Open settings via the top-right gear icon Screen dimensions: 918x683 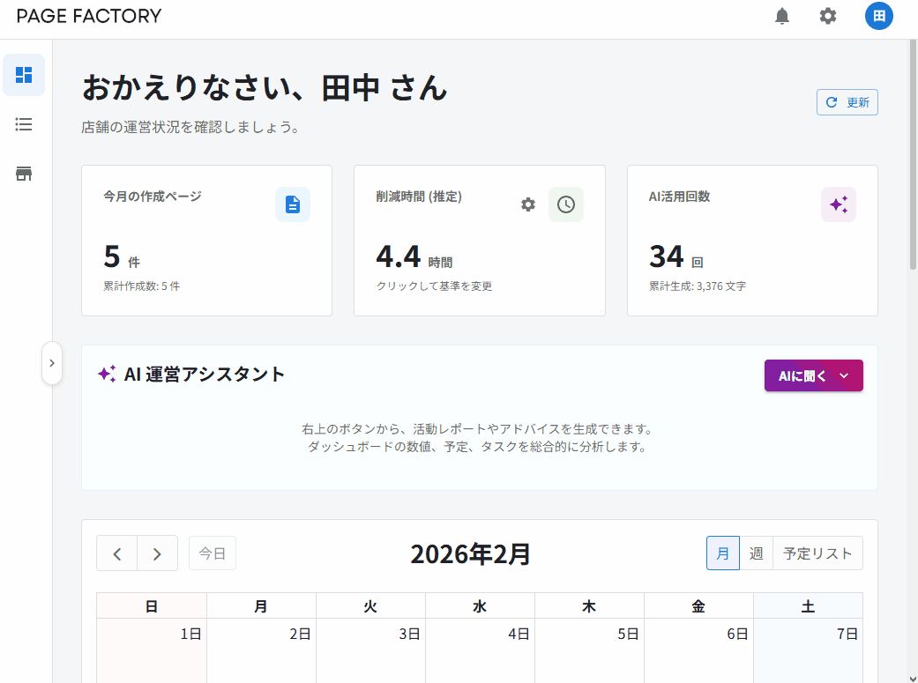827,16
